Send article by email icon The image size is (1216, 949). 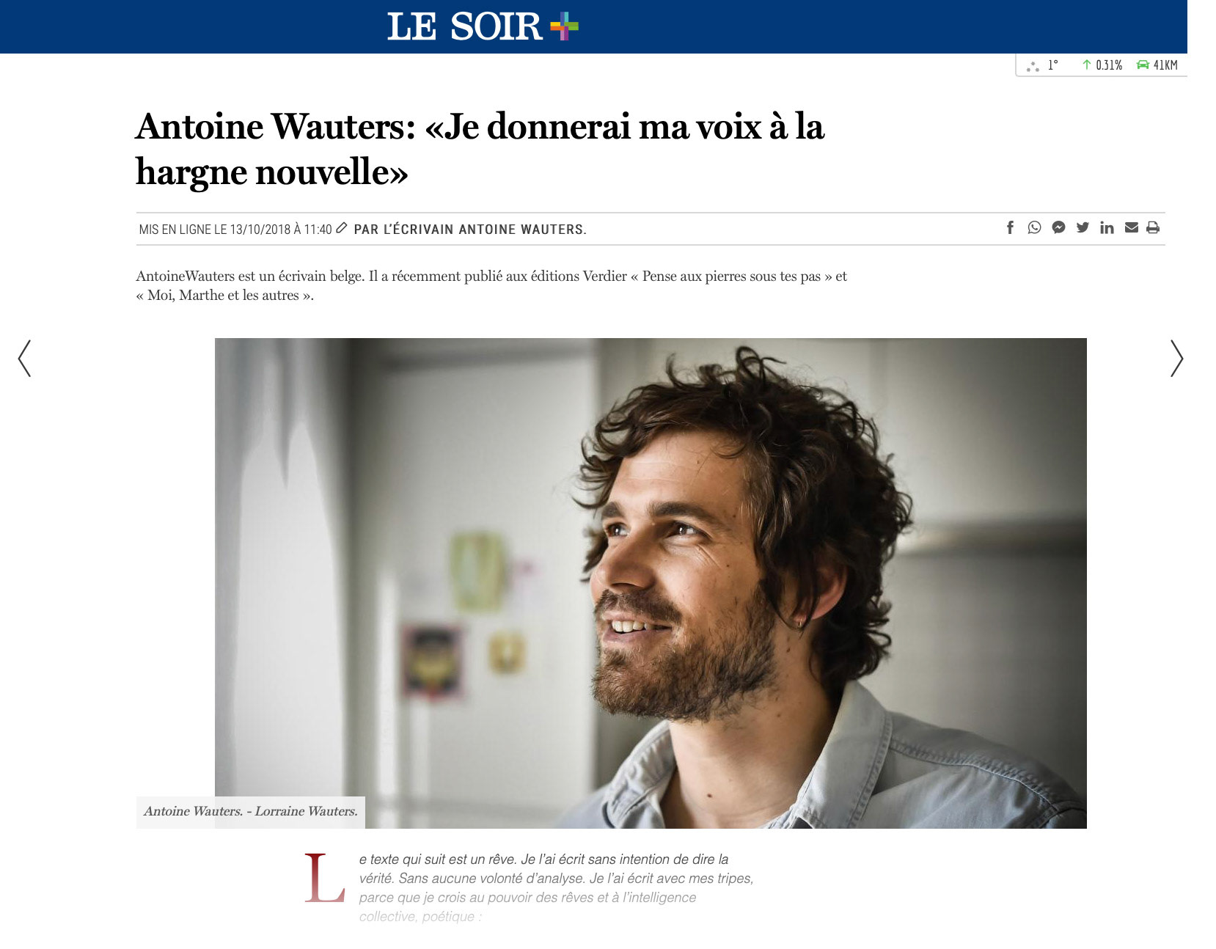pos(1131,227)
